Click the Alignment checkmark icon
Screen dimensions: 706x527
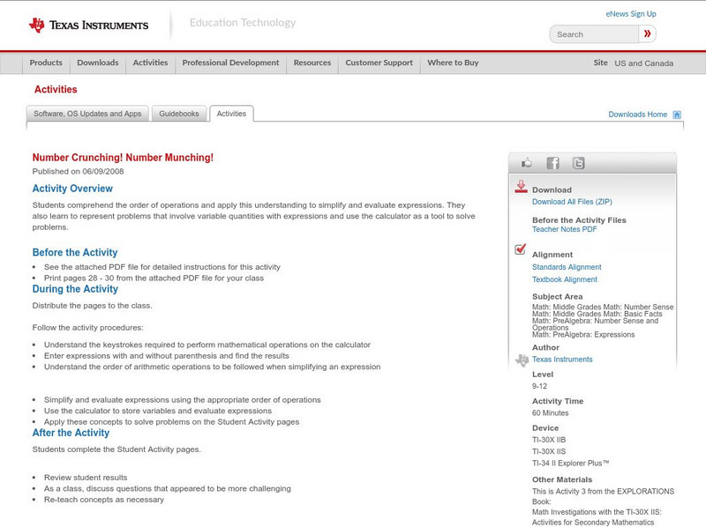point(520,249)
